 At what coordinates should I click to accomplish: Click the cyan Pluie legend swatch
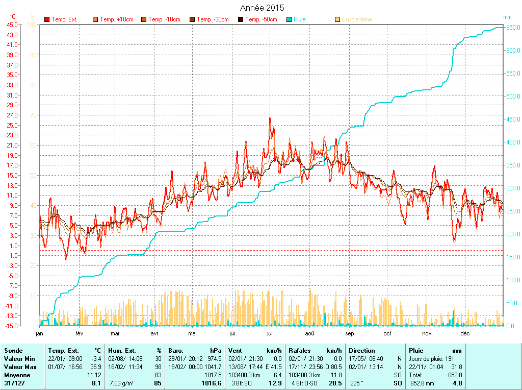[289, 19]
